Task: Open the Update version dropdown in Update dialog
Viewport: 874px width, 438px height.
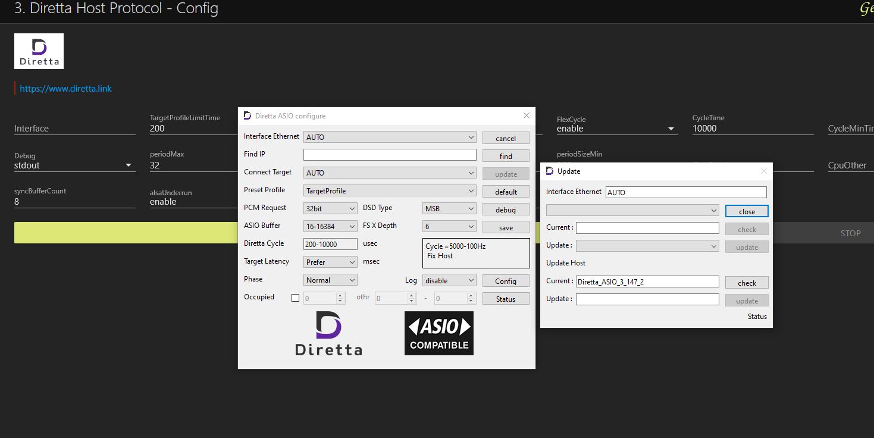Action: (647, 246)
